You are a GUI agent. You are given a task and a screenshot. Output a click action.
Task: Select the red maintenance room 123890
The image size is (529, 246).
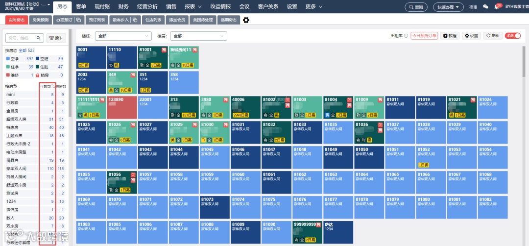(x=122, y=107)
